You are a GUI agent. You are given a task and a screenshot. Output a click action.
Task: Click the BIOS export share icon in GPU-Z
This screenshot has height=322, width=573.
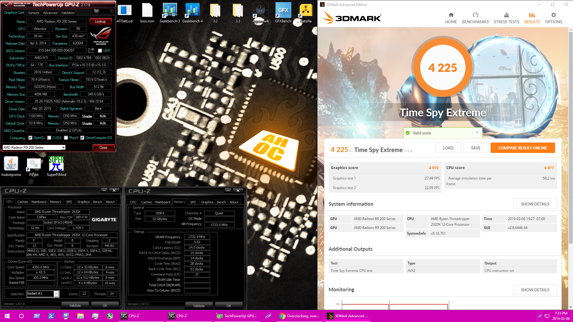tap(91, 50)
